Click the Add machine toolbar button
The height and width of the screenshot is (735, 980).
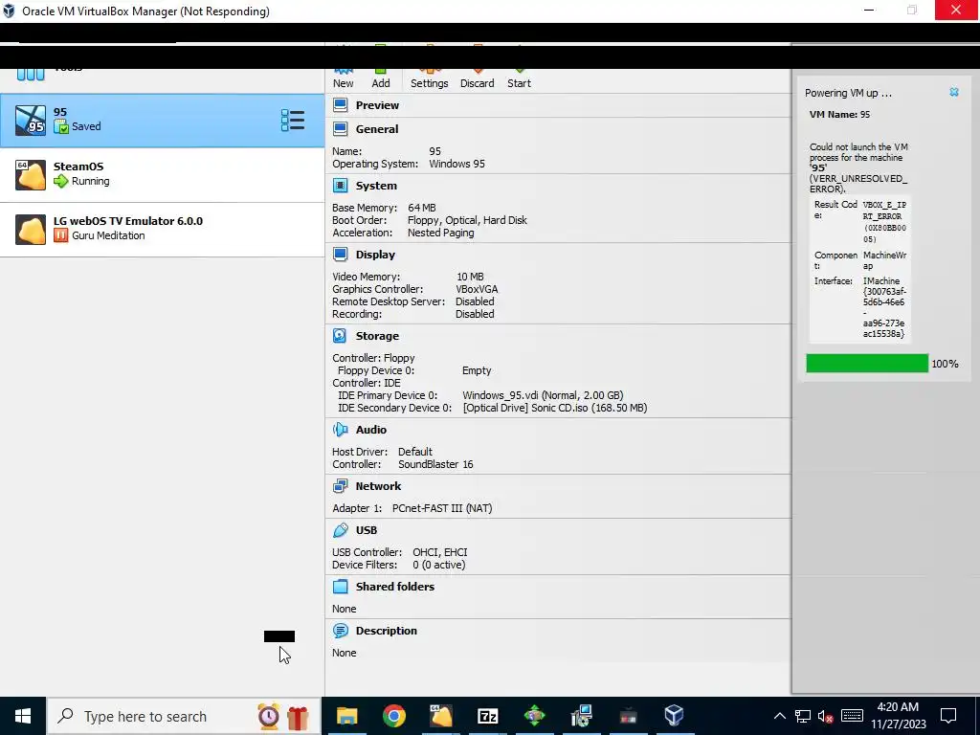coord(381,78)
